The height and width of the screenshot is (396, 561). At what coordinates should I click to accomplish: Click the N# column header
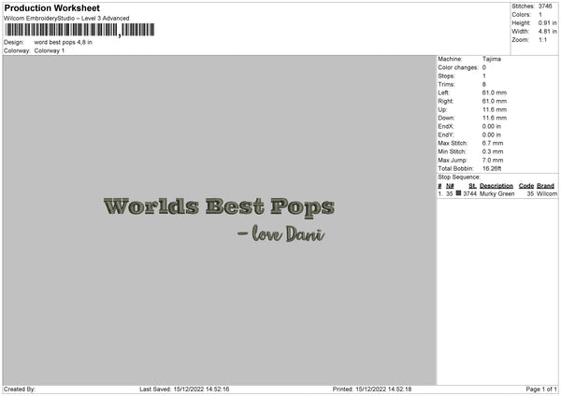(x=450, y=186)
